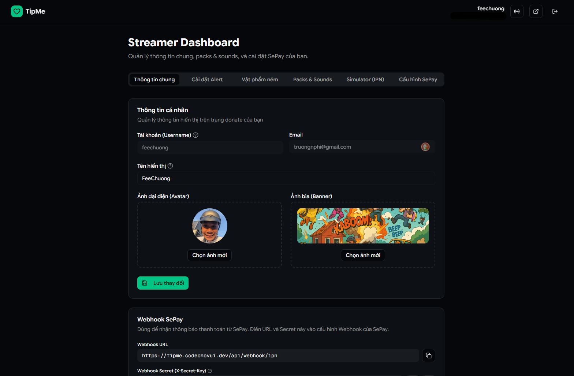Switch to Cấu hình SePay tab

click(418, 79)
